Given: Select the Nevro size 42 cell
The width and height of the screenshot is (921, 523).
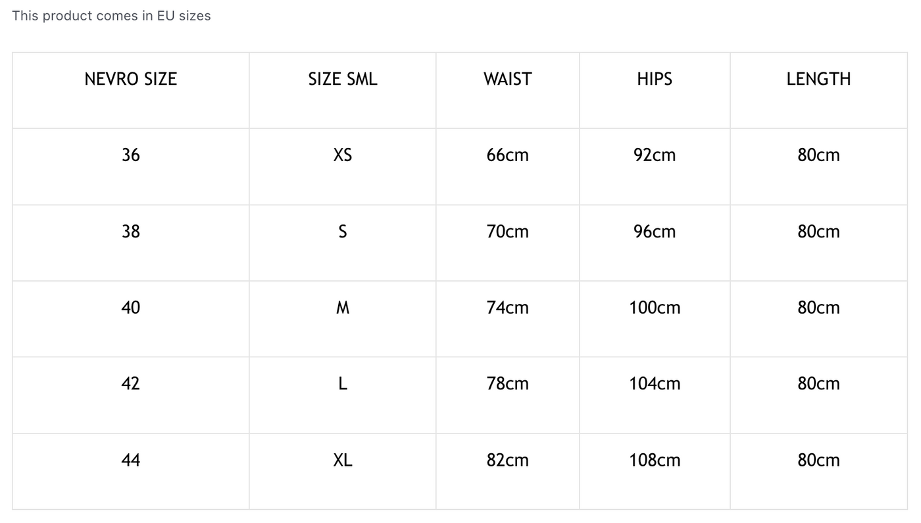Looking at the screenshot, I should point(130,384).
